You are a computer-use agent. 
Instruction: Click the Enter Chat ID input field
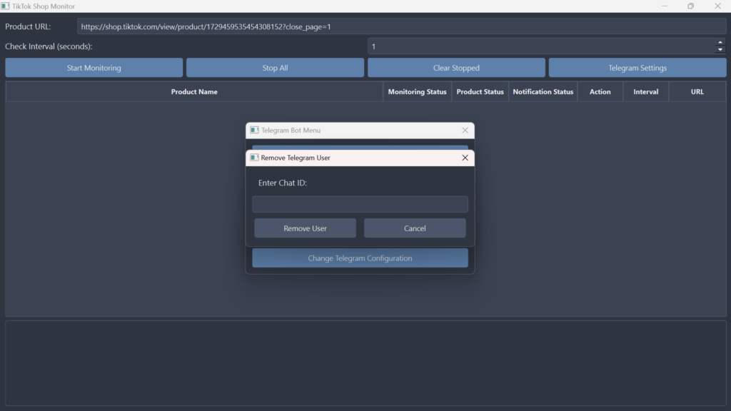click(360, 204)
